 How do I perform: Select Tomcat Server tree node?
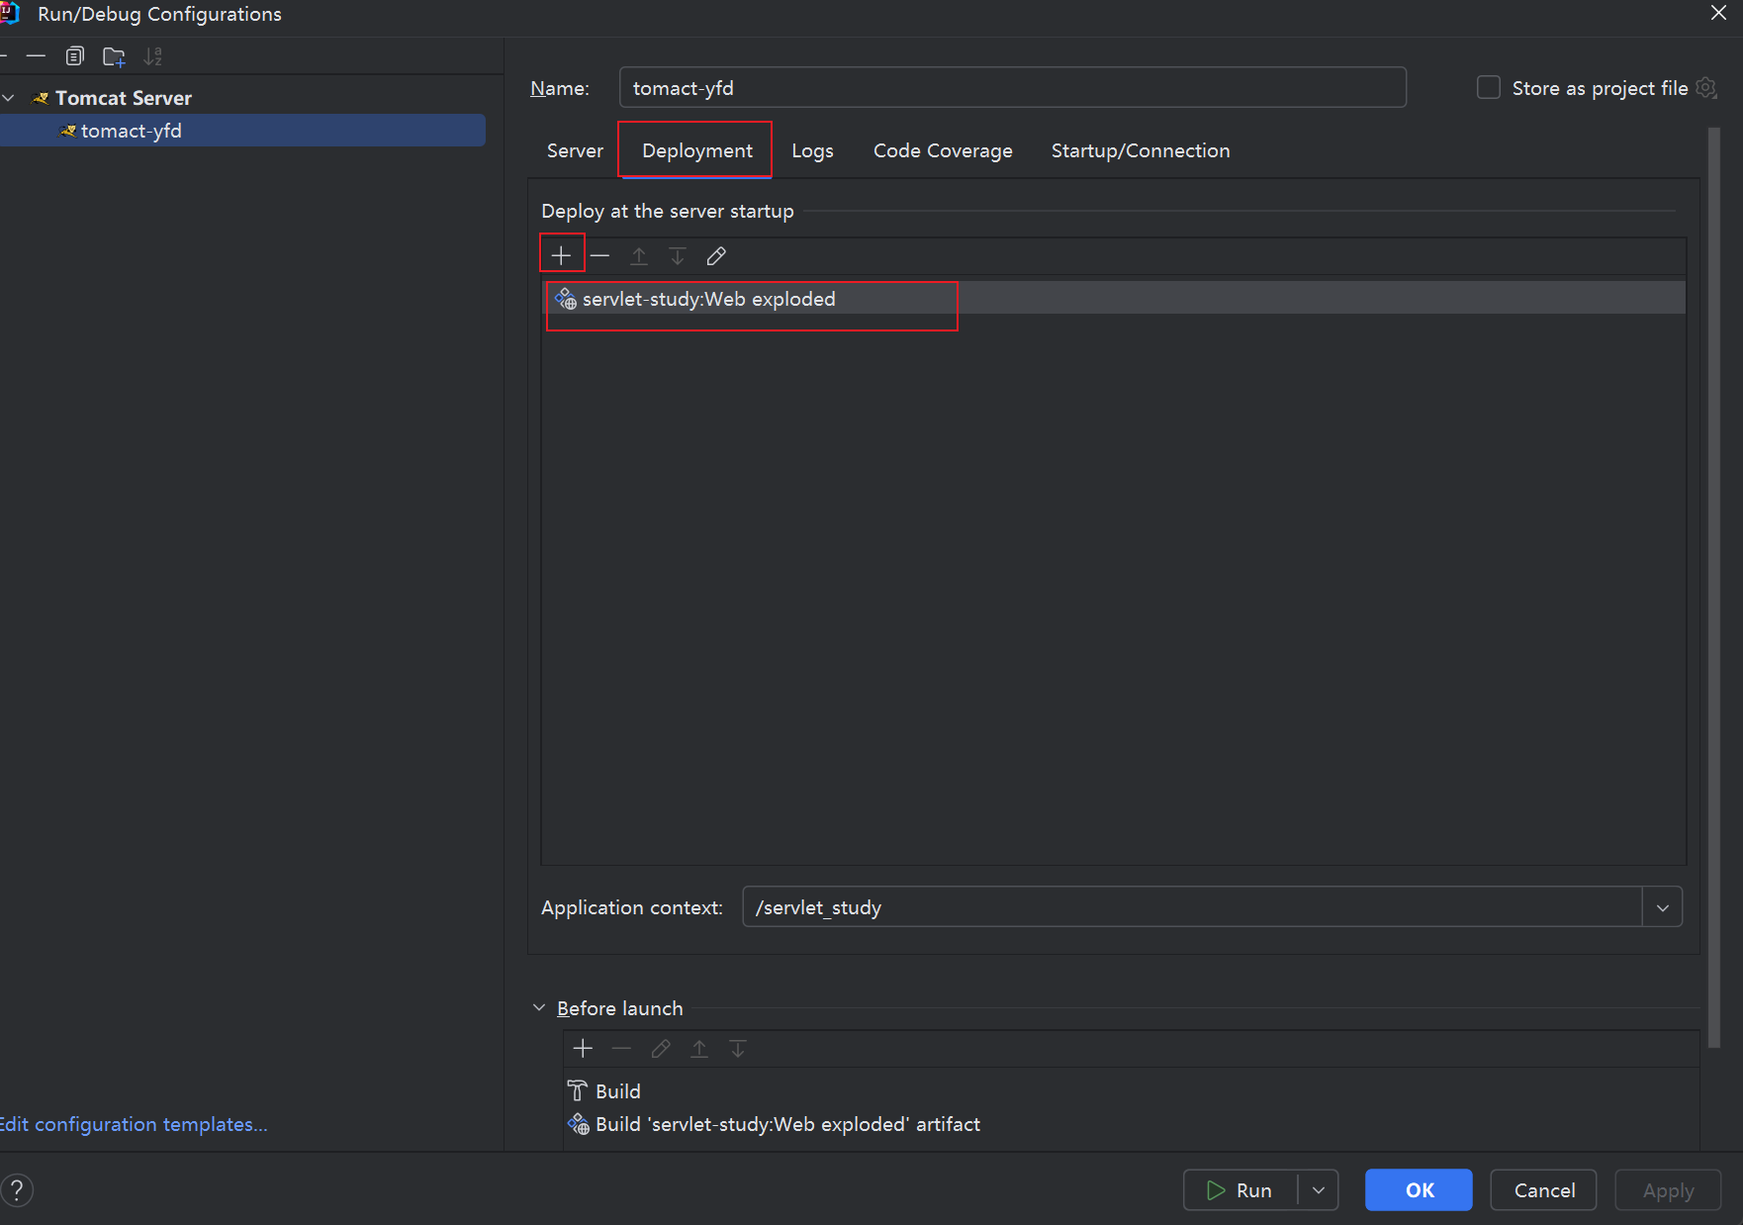pyautogui.click(x=123, y=98)
